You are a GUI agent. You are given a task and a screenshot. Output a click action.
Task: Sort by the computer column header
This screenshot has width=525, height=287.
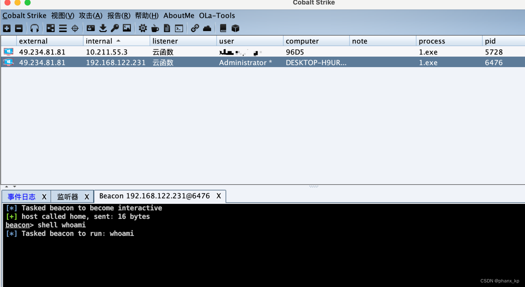click(x=316, y=41)
